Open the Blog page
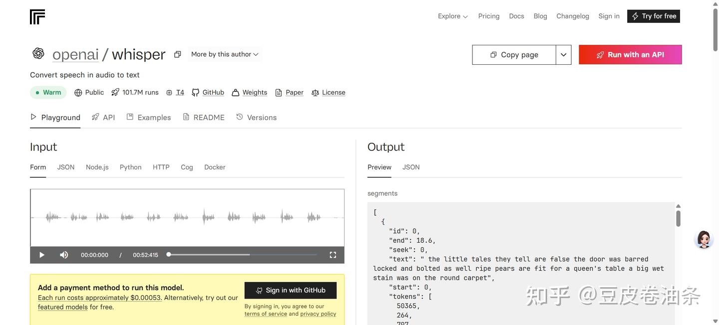 [540, 16]
